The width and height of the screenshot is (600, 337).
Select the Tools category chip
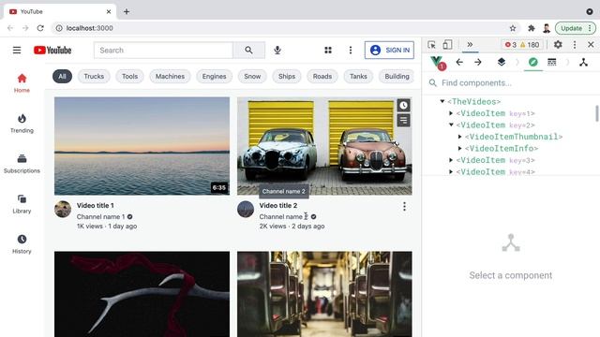129,77
